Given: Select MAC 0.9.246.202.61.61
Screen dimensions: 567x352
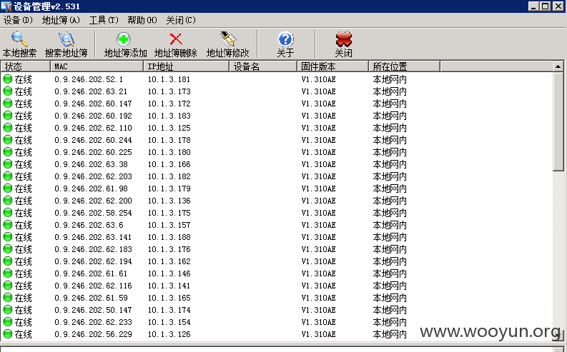Looking at the screenshot, I should click(91, 273).
